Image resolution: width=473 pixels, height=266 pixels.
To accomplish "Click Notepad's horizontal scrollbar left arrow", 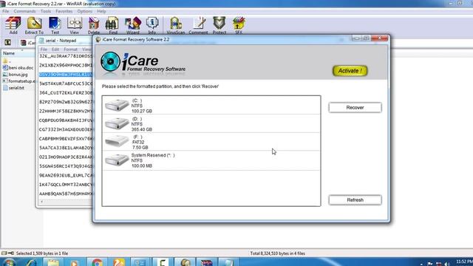I will click(41, 202).
